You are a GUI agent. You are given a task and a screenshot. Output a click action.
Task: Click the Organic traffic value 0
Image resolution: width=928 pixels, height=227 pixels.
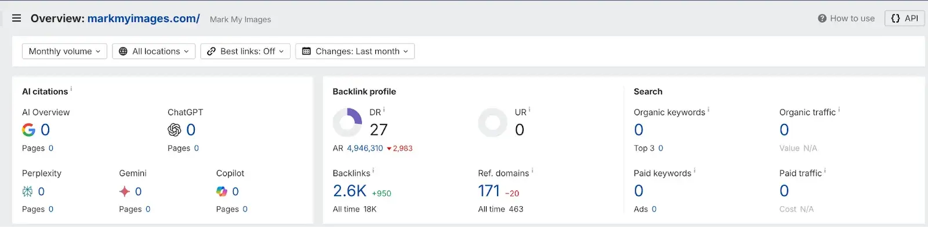pos(784,130)
